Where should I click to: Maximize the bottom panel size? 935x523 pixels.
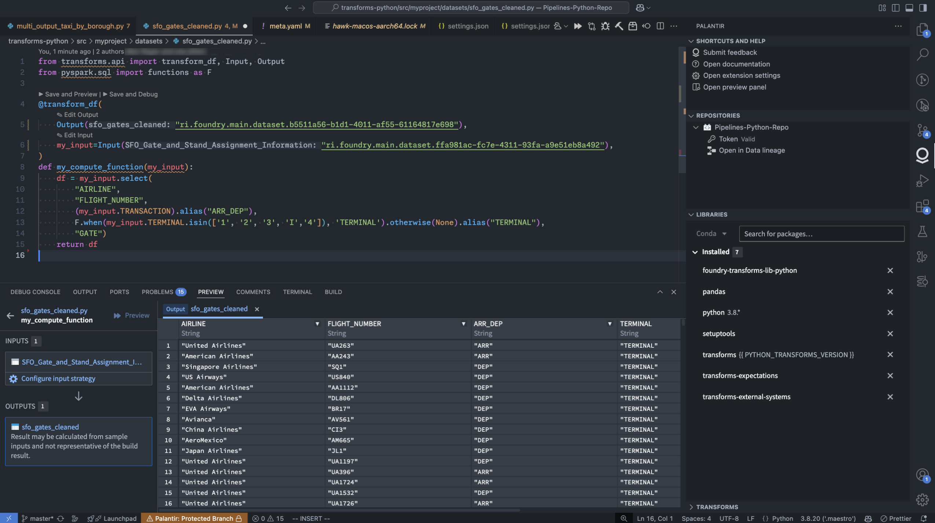coord(660,292)
